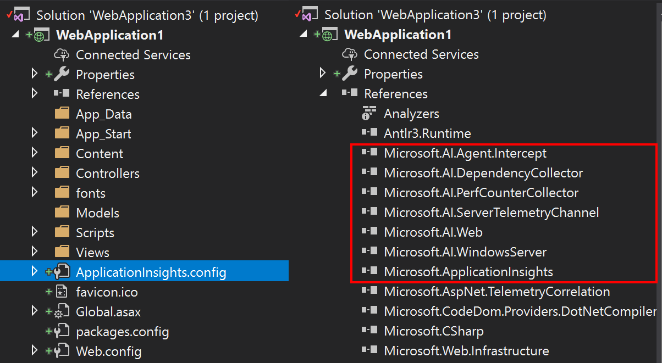Click the Web.config file icon
Image resolution: width=662 pixels, height=363 pixels.
pos(62,351)
